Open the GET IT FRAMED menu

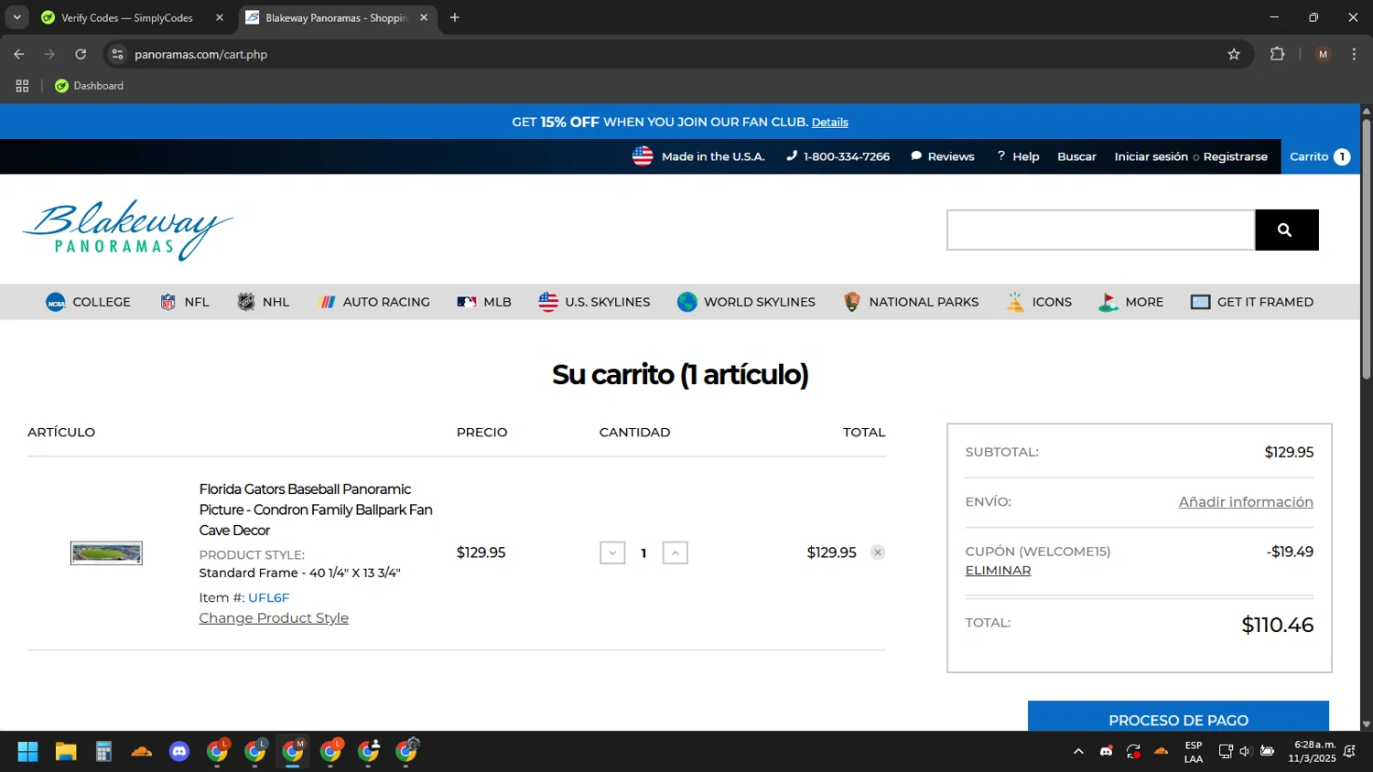pyautogui.click(x=1251, y=302)
